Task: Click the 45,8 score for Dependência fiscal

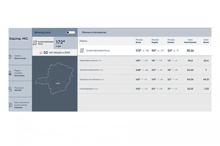Action: pyautogui.click(x=190, y=61)
